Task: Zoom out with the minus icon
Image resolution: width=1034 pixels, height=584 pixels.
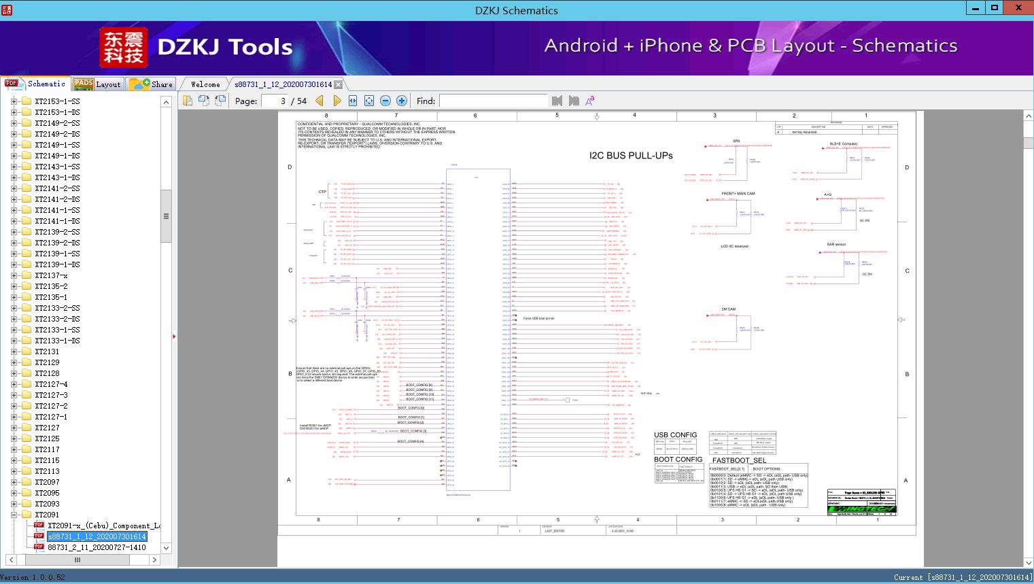Action: [x=385, y=101]
